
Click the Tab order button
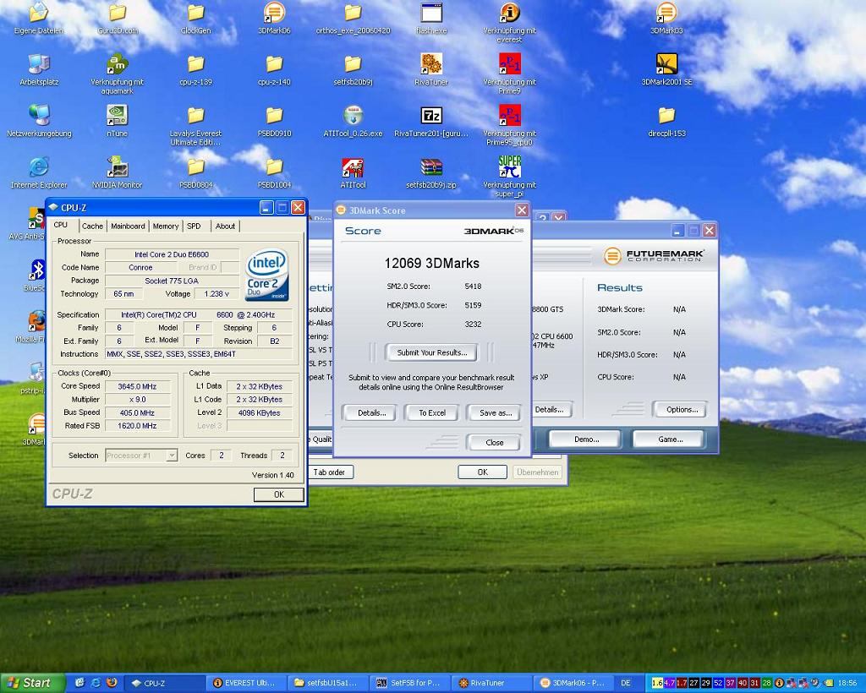(331, 472)
